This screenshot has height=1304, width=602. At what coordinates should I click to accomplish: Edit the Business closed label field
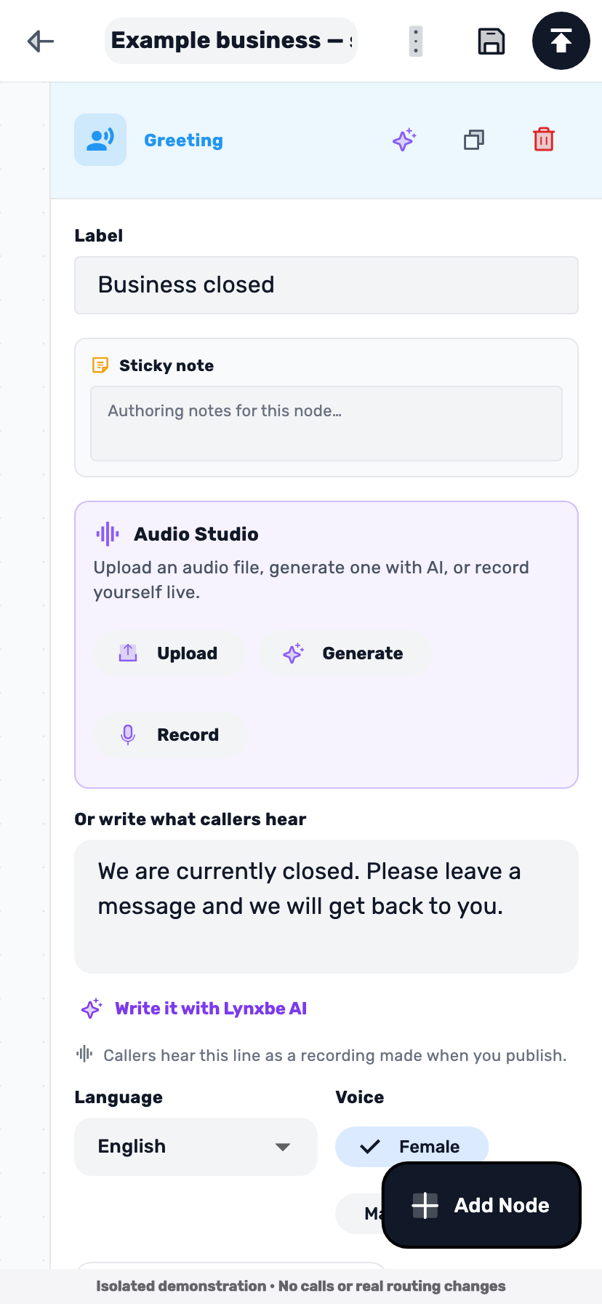[x=326, y=285]
